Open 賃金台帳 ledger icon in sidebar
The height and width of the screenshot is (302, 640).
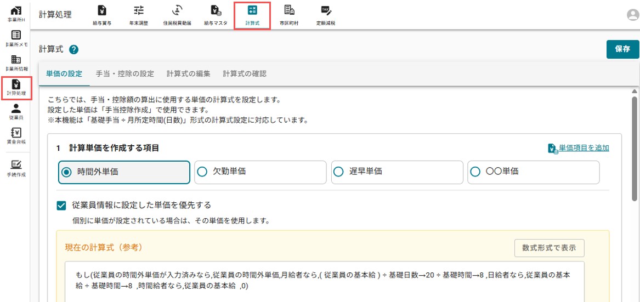click(16, 136)
